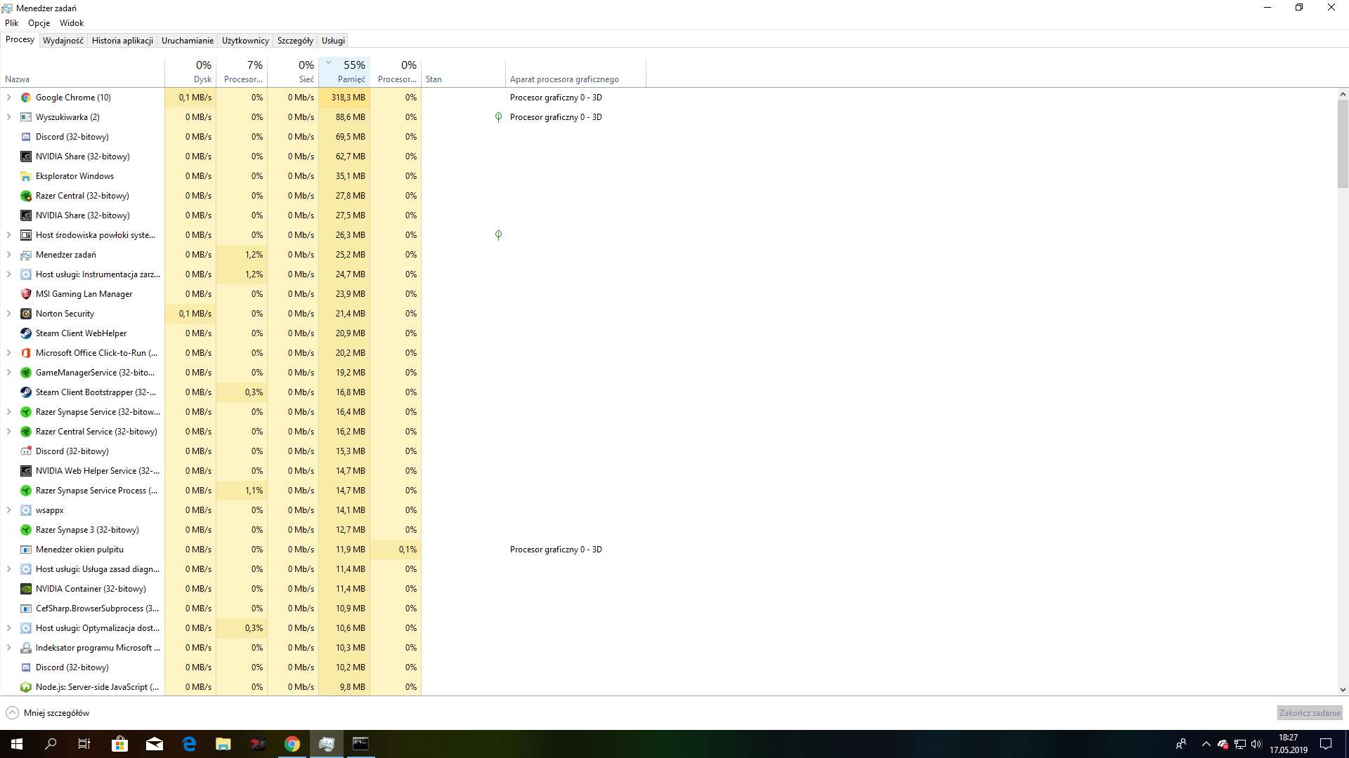Click the NVIDIA Container process icon
The image size is (1349, 758).
tap(26, 589)
